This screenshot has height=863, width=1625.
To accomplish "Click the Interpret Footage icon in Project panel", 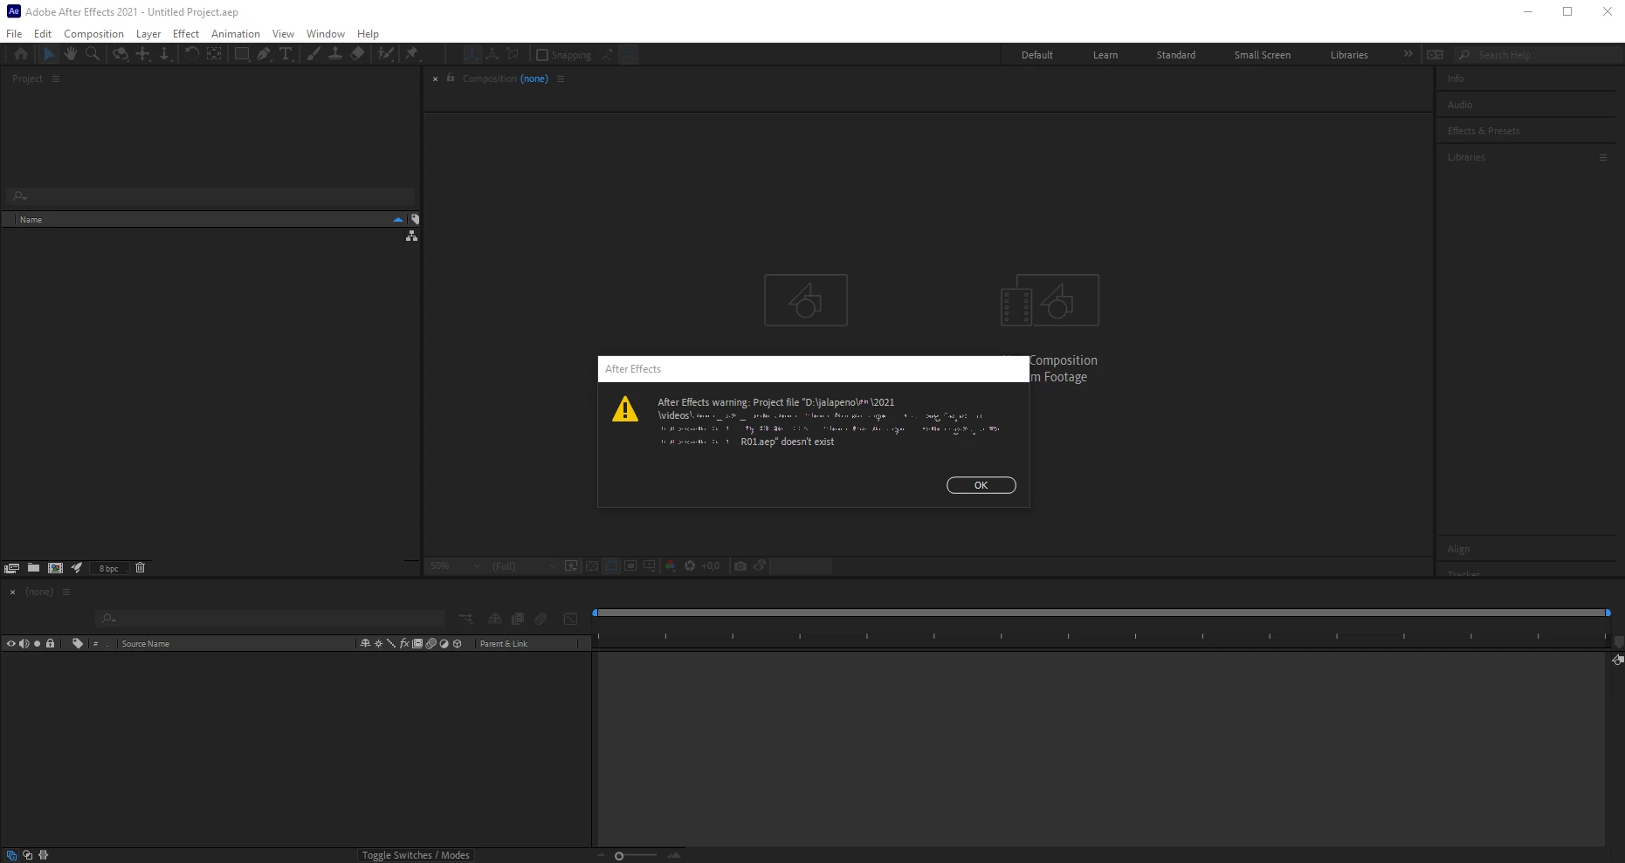I will [x=11, y=568].
